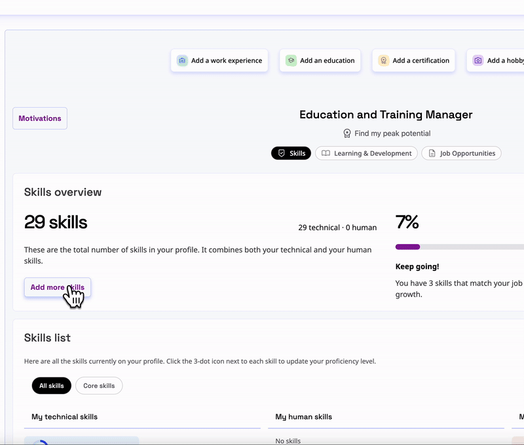
Task: Click the Skills overview heading
Action: coord(63,192)
